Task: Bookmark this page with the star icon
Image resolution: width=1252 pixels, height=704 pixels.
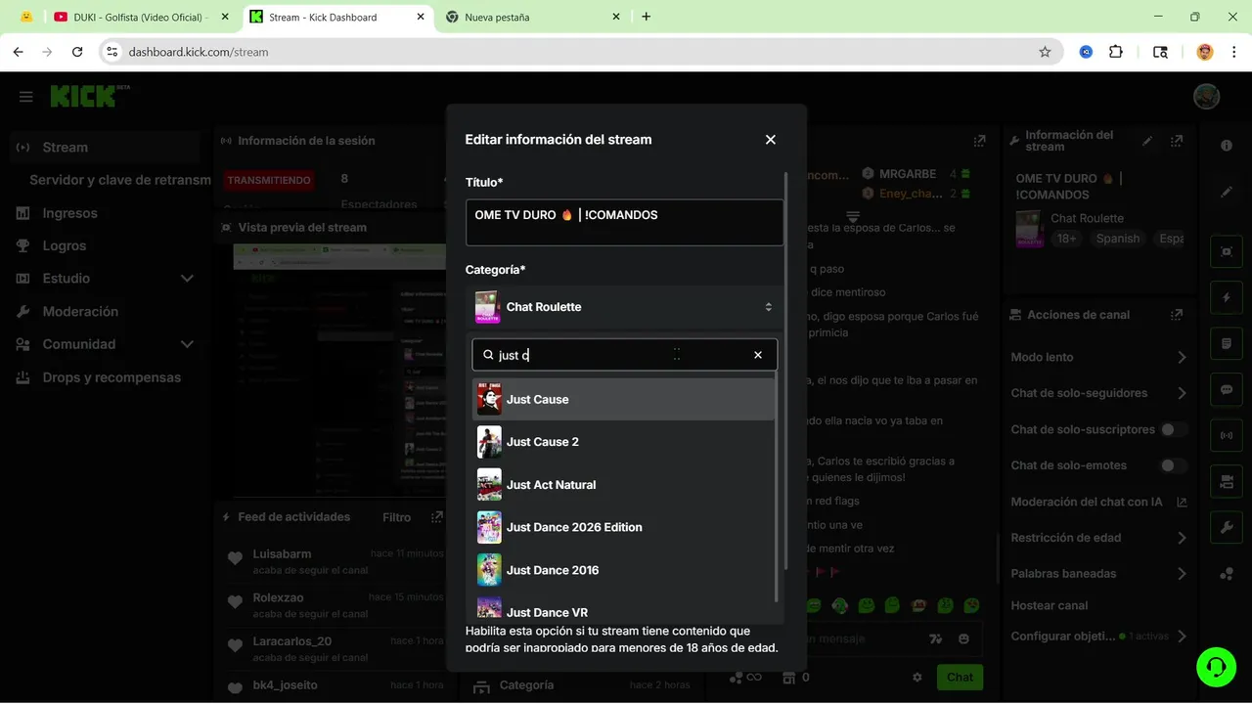Action: [x=1045, y=52]
